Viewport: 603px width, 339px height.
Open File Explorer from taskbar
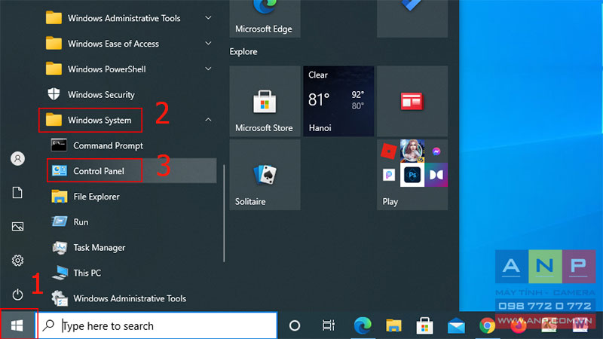tap(393, 325)
